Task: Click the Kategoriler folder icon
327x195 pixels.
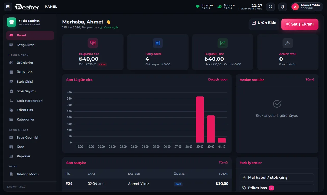Action: click(x=11, y=119)
